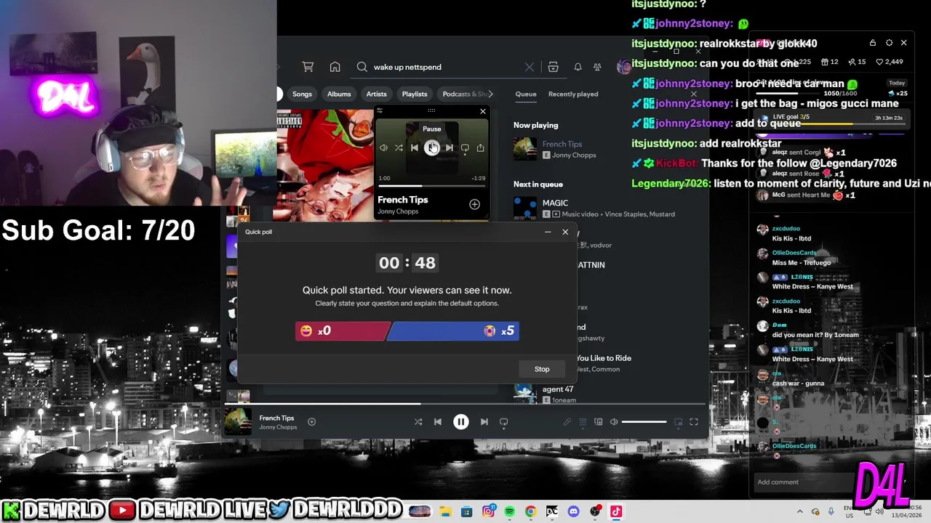The height and width of the screenshot is (523, 931).
Task: Skip to next track in miniplayer
Action: coord(449,148)
